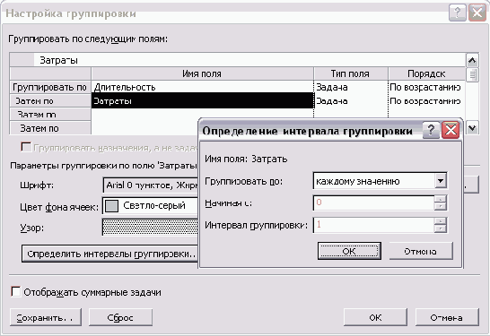
Task: Open the Группировать по dropdown showing каждому значению
Action: pyautogui.click(x=441, y=181)
